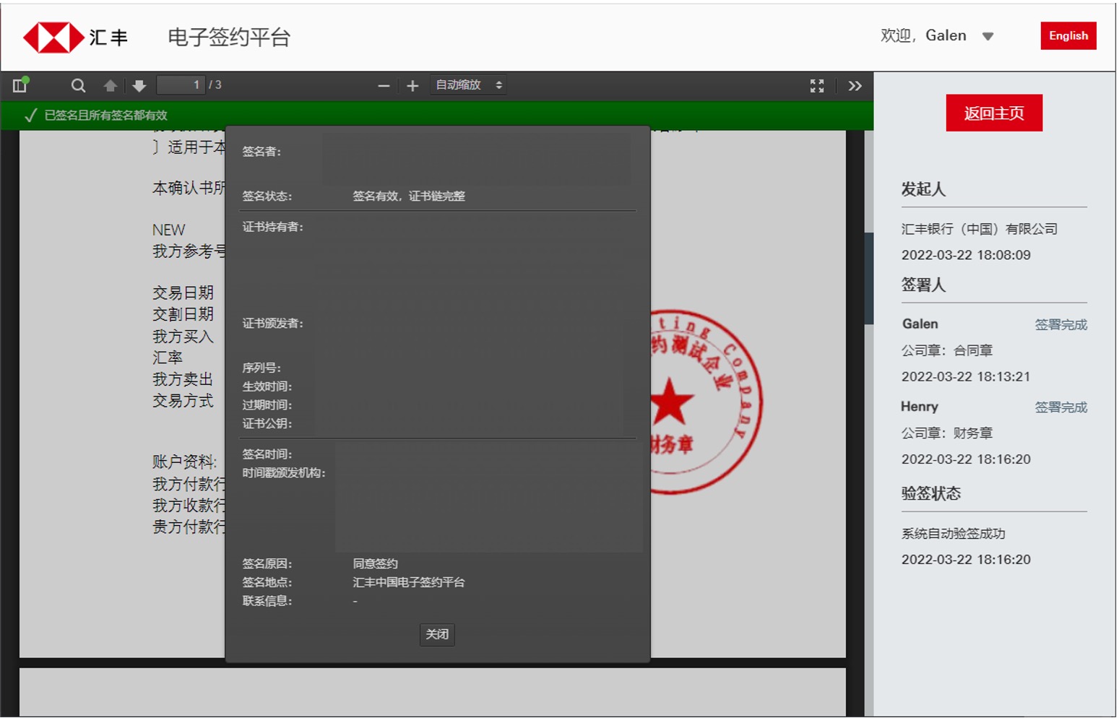Click the 返回主页 button
1119x718 pixels.
(x=993, y=113)
